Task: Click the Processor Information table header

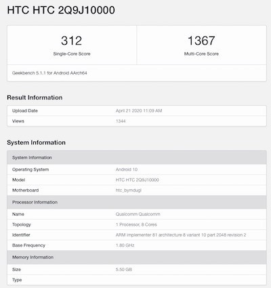Action: 137,202
